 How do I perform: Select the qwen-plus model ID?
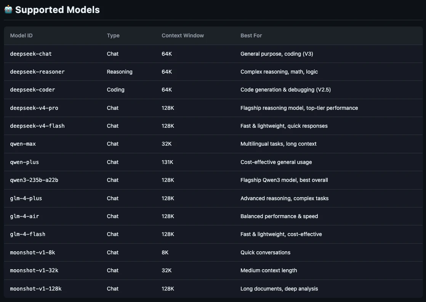24,162
